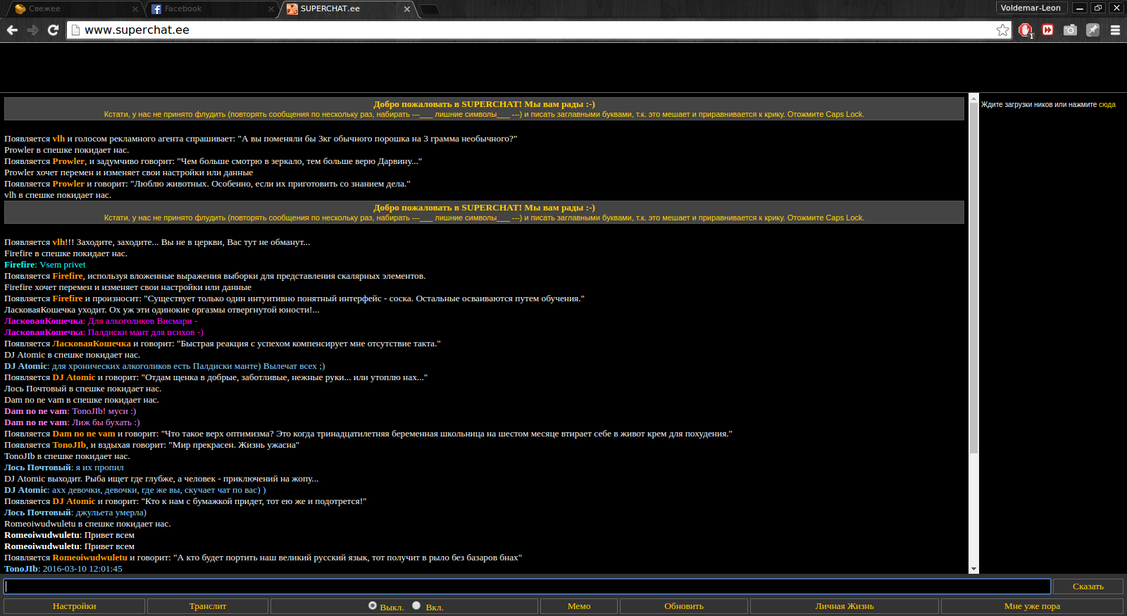The width and height of the screenshot is (1127, 616).
Task: Click the Свежее tab favicon
Action: tap(20, 9)
